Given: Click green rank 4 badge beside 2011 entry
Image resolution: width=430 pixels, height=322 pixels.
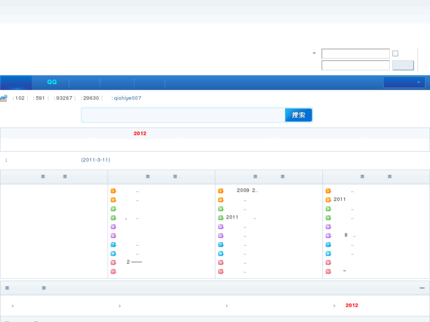Looking at the screenshot, I should pyautogui.click(x=221, y=217).
